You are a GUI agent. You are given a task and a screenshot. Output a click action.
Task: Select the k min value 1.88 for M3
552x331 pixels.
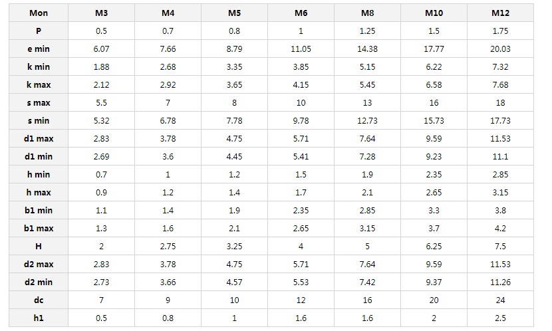coord(101,67)
